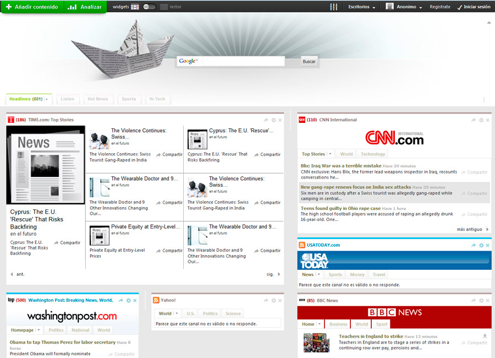The height and width of the screenshot is (358, 495).
Task: Click share arrow on TIME.com Top Stories header
Action: 266,120
